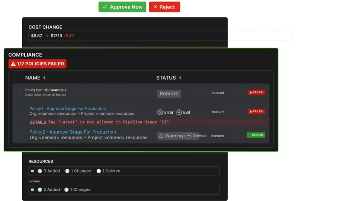Click the original cost $8.87
This screenshot has height=201, width=340.
pos(37,36)
